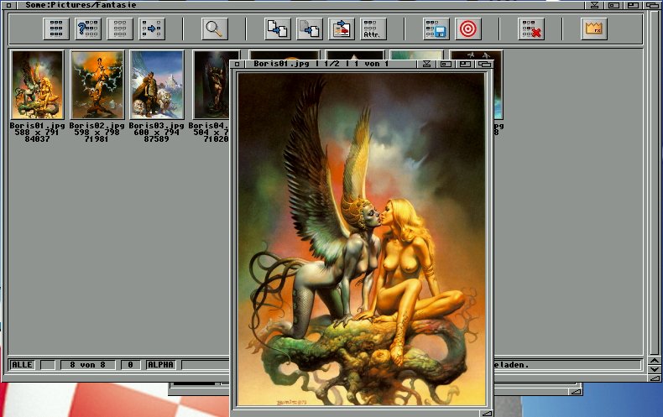Open the Attr. attributes tool

[373, 29]
